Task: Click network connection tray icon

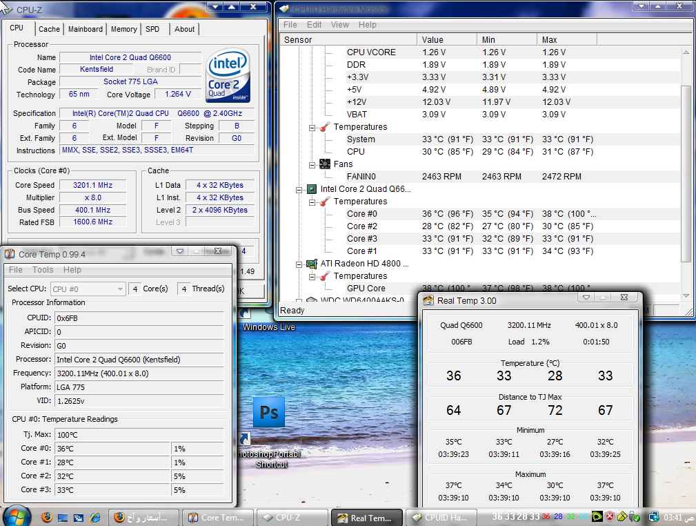Action: click(x=654, y=516)
